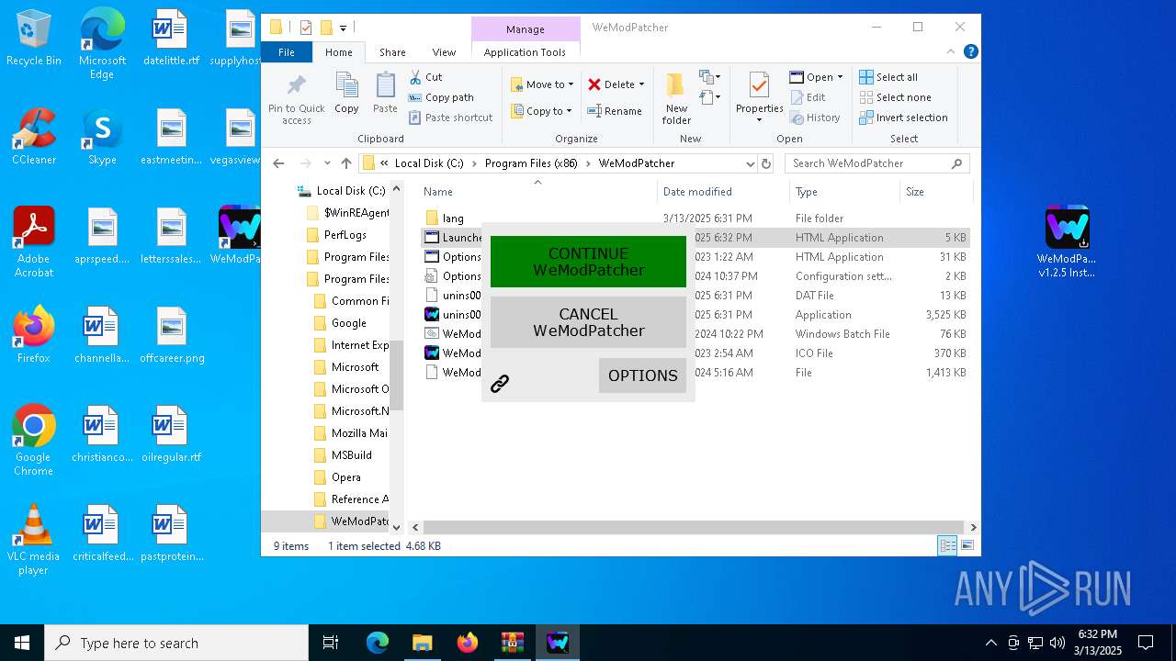The height and width of the screenshot is (661, 1176).
Task: Expand the Open dropdown arrow in ribbon
Action: [x=840, y=77]
